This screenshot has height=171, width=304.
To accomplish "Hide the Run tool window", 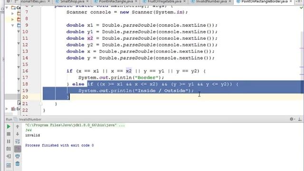I will (300, 119).
